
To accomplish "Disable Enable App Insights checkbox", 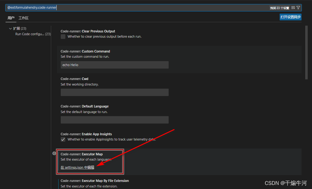I will tap(63, 139).
